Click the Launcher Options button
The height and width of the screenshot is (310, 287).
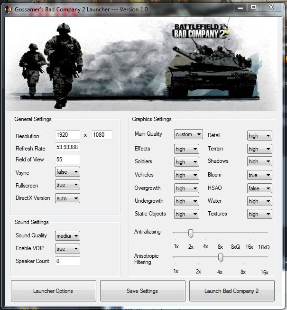pos(54,291)
